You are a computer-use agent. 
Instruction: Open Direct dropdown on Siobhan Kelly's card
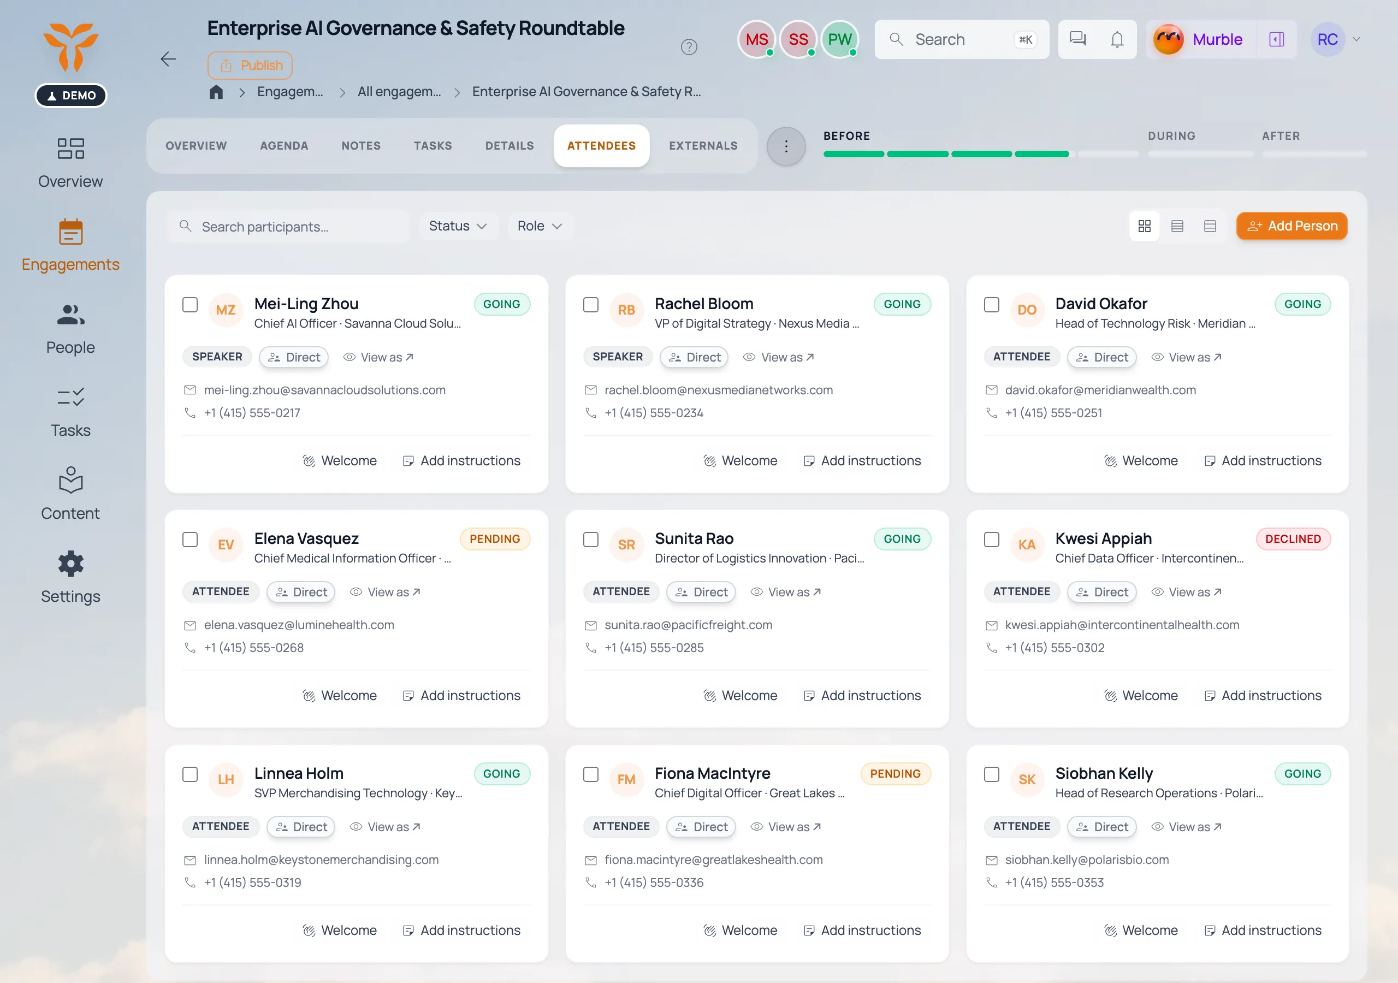[1101, 826]
